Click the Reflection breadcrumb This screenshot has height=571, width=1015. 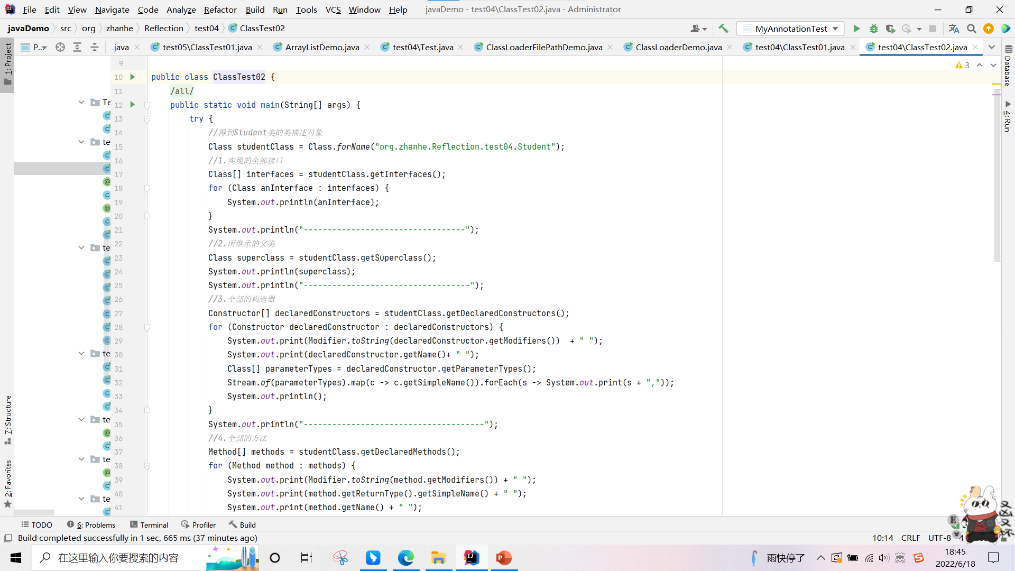point(163,29)
